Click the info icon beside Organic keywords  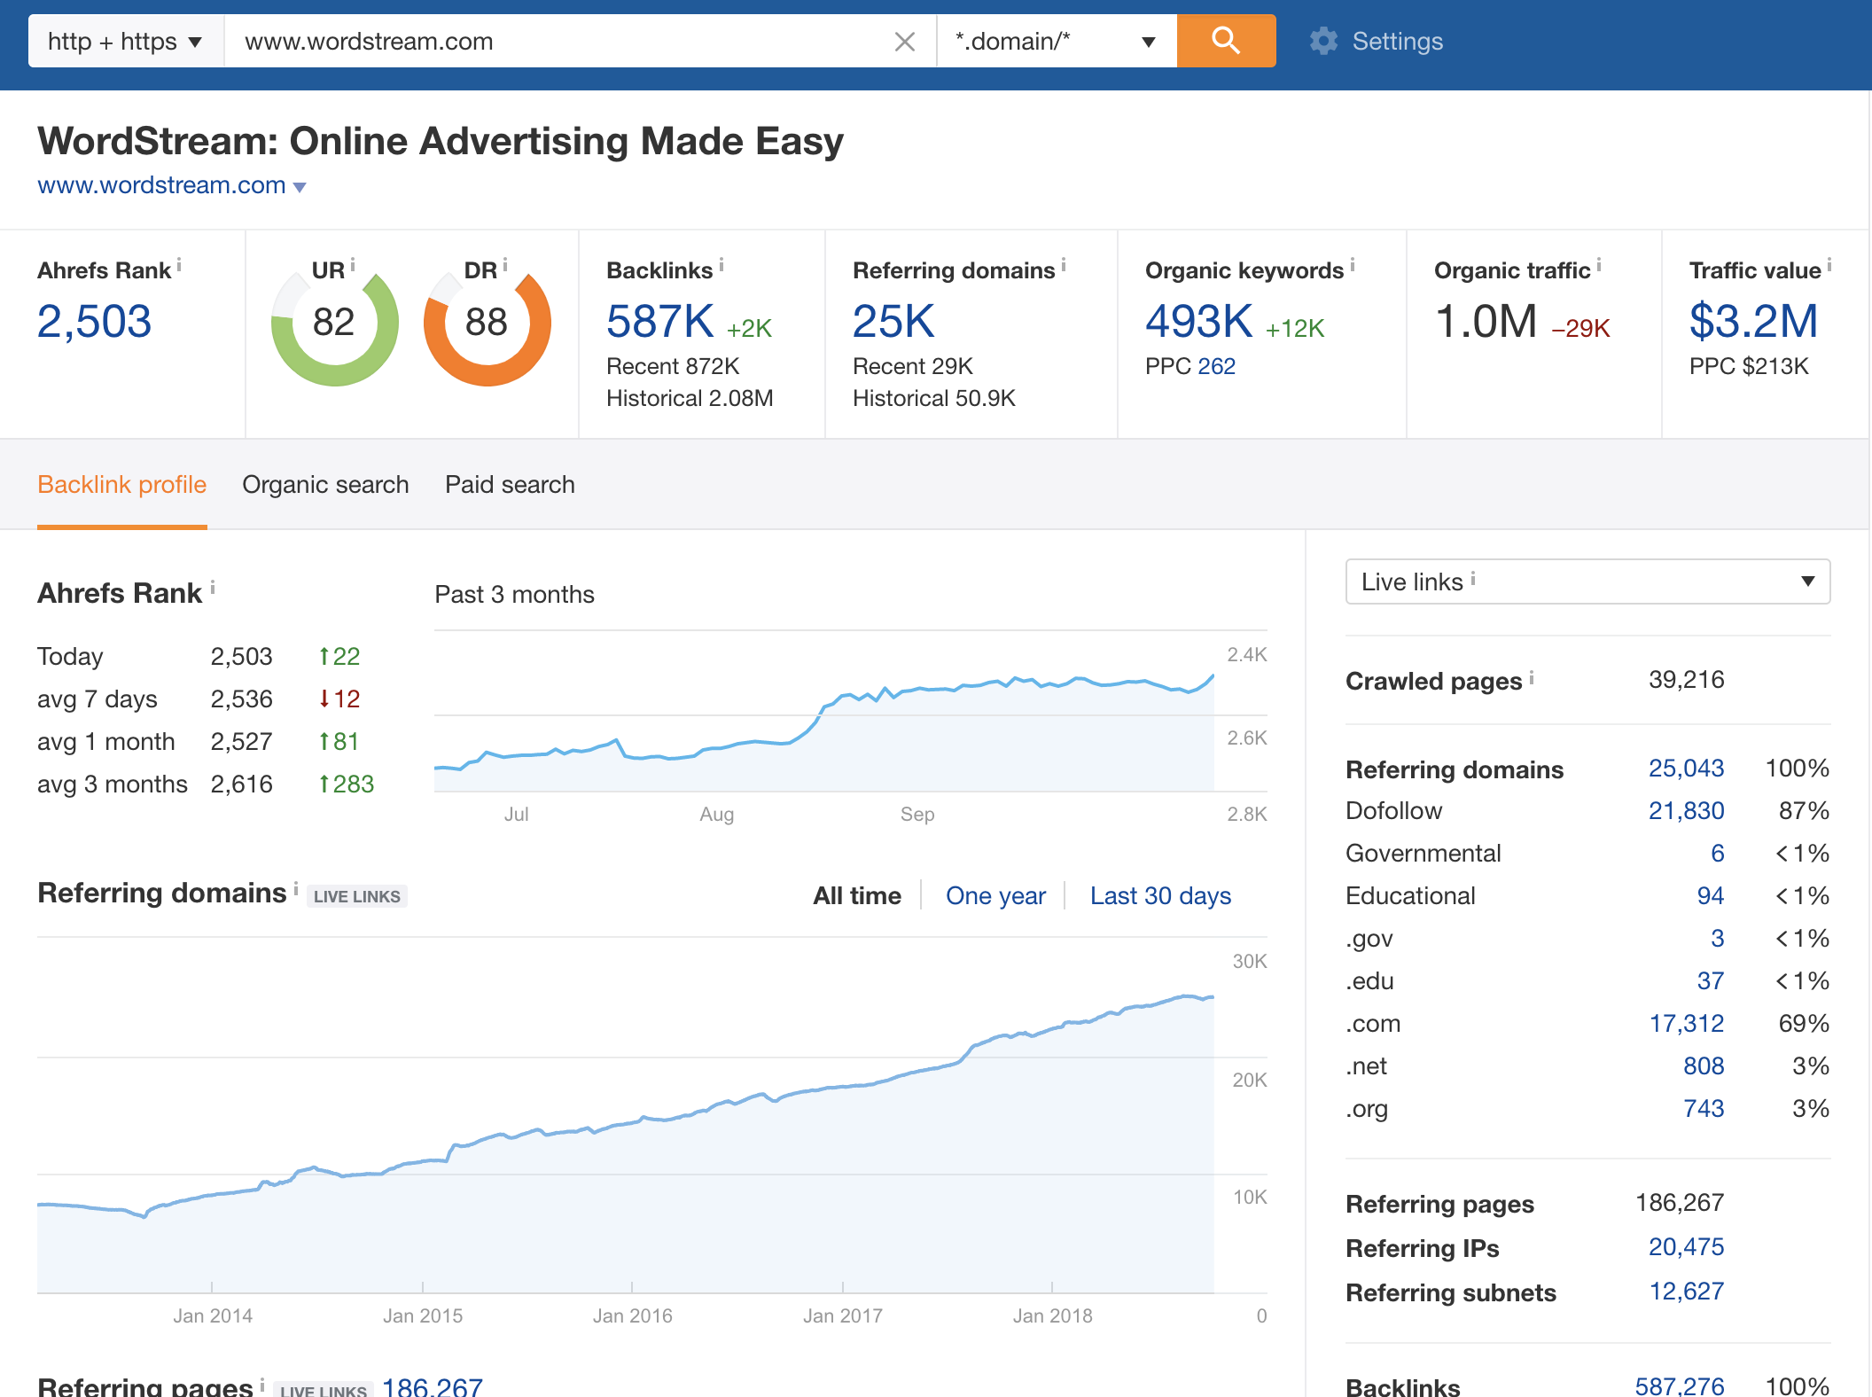coord(1353,264)
